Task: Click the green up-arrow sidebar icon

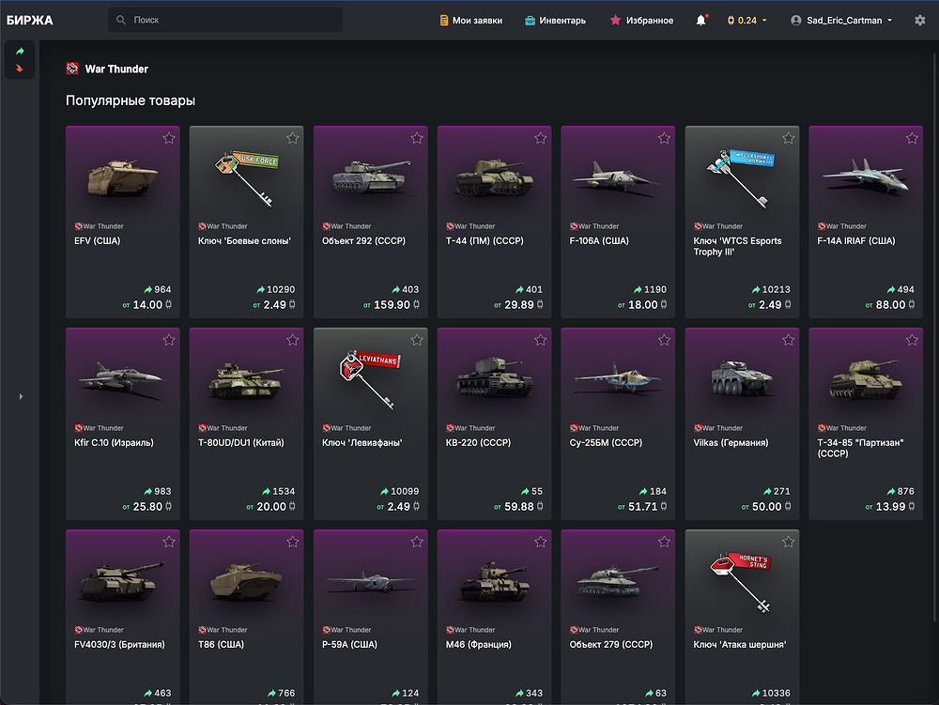Action: click(20, 52)
